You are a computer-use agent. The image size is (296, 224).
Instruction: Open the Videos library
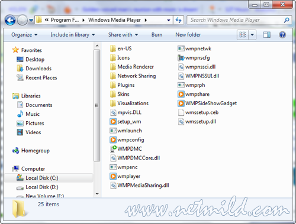tap(29, 132)
